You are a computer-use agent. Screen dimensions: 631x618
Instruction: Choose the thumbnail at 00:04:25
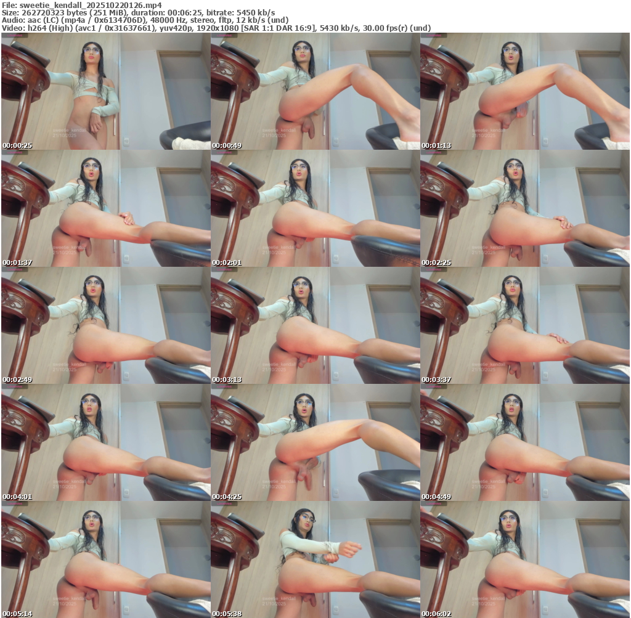coord(315,442)
